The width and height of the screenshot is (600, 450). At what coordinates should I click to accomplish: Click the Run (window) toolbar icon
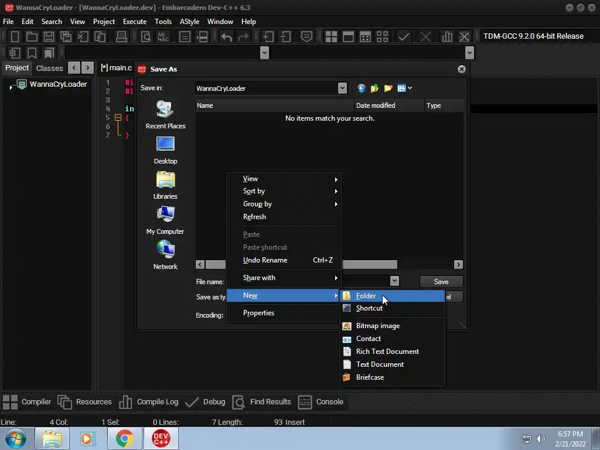click(x=348, y=37)
